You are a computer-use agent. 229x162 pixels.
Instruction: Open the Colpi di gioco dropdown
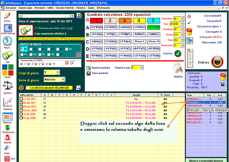click(x=57, y=72)
